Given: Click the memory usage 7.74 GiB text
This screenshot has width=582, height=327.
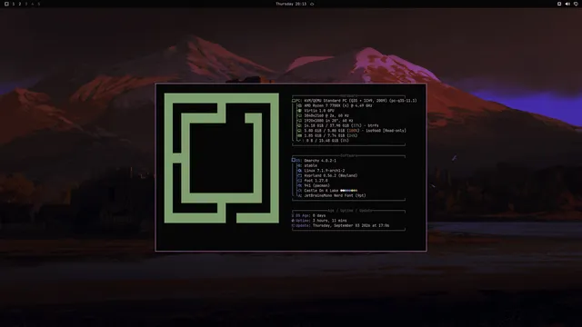Looking at the screenshot, I should [x=331, y=135].
